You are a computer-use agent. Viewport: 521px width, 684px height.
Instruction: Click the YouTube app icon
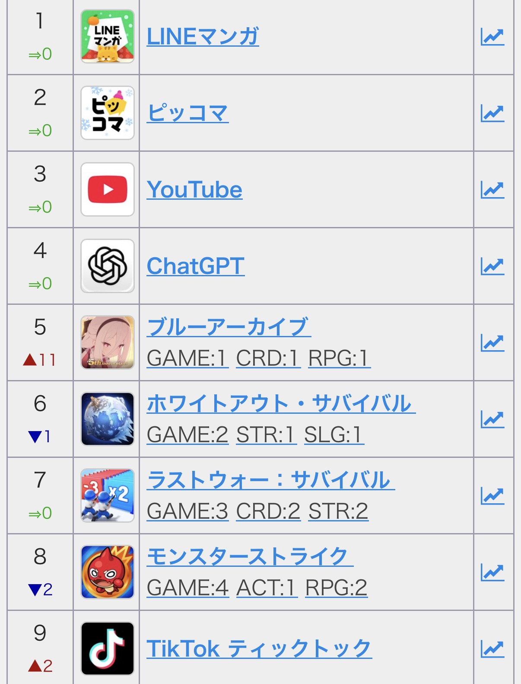pos(108,189)
